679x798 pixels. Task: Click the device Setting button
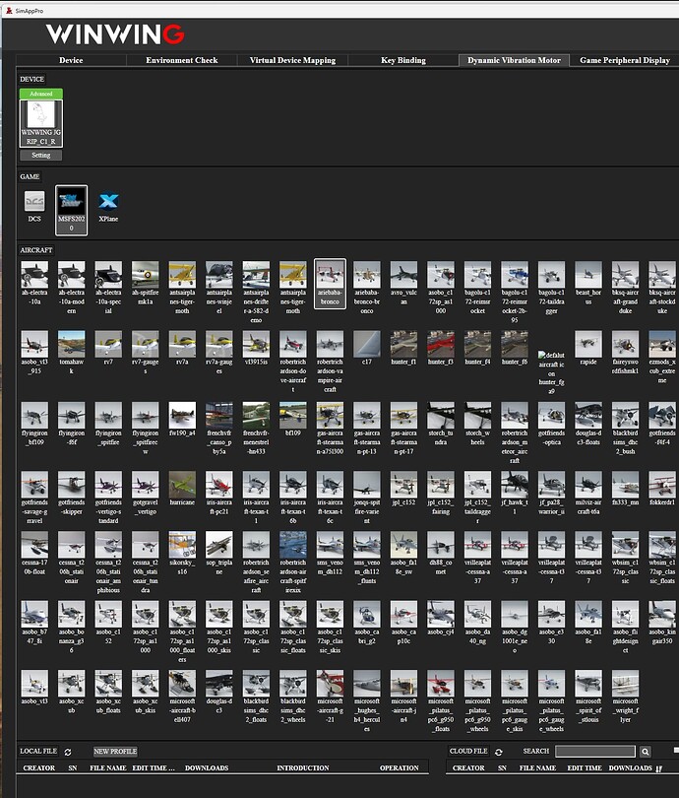(41, 156)
